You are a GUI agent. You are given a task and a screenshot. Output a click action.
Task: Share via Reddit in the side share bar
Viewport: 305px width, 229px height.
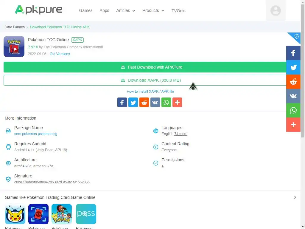click(x=293, y=82)
